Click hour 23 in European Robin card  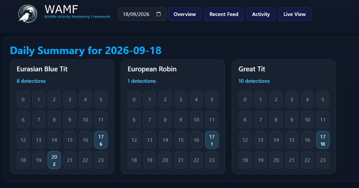tap(212, 160)
